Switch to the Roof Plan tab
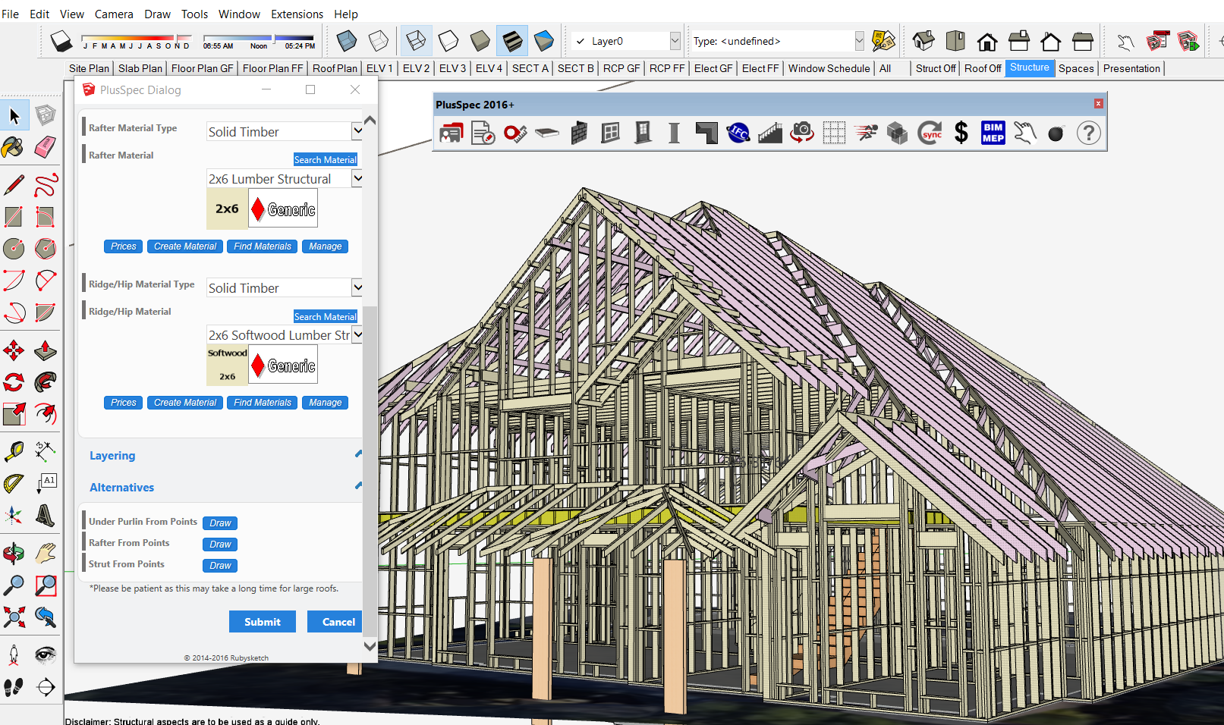The image size is (1224, 725). point(335,68)
